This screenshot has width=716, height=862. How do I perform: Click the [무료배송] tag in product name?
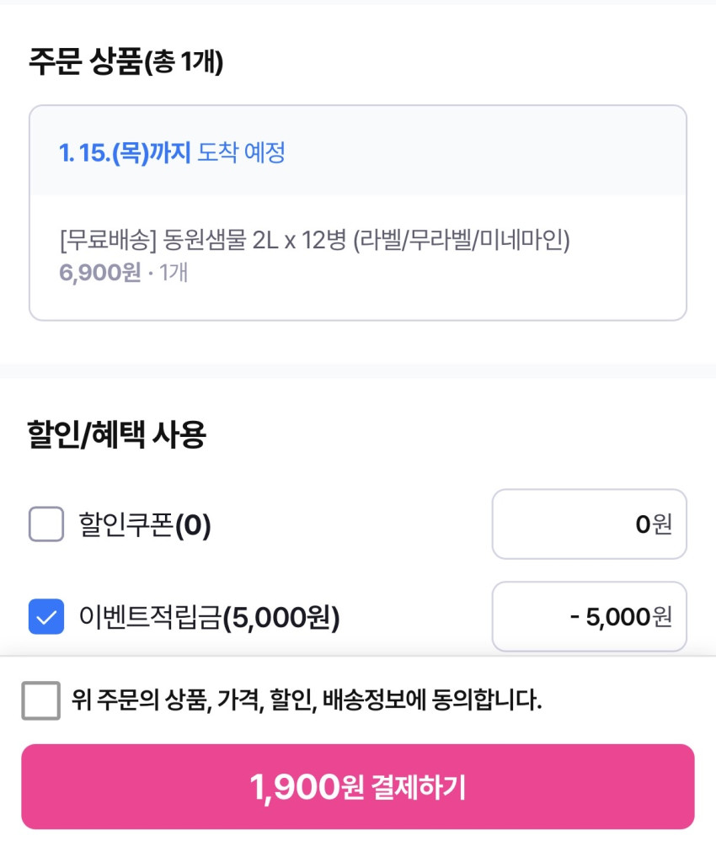(108, 242)
